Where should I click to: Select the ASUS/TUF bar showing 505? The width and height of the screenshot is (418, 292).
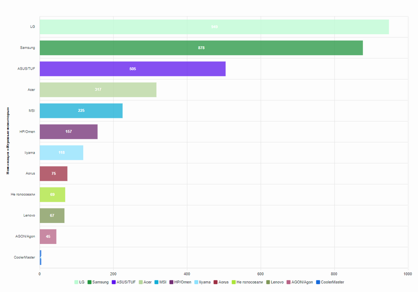point(133,69)
